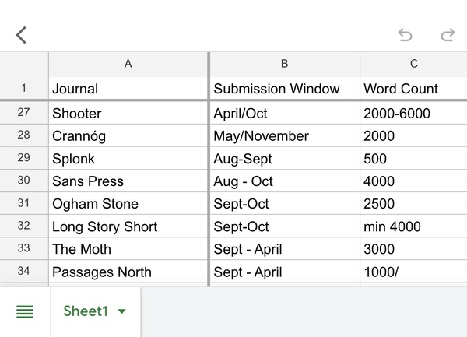The image size is (467, 337).
Task: Select the 'Crannóg' cell
Action: [128, 135]
